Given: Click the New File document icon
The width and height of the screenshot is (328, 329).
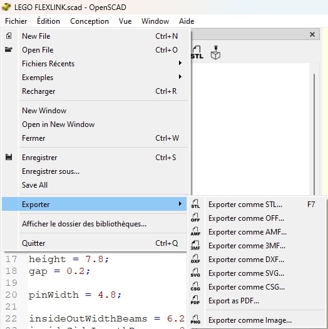Looking at the screenshot, I should click(9, 36).
